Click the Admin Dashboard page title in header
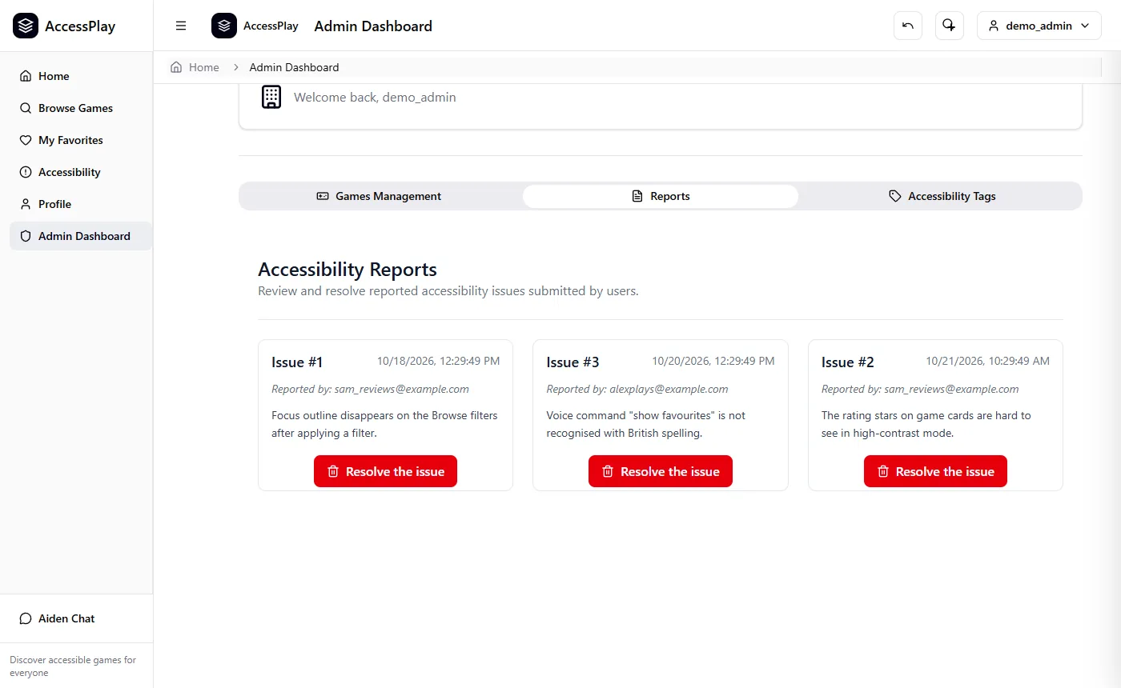Screen dimensions: 1121x688 pos(373,26)
